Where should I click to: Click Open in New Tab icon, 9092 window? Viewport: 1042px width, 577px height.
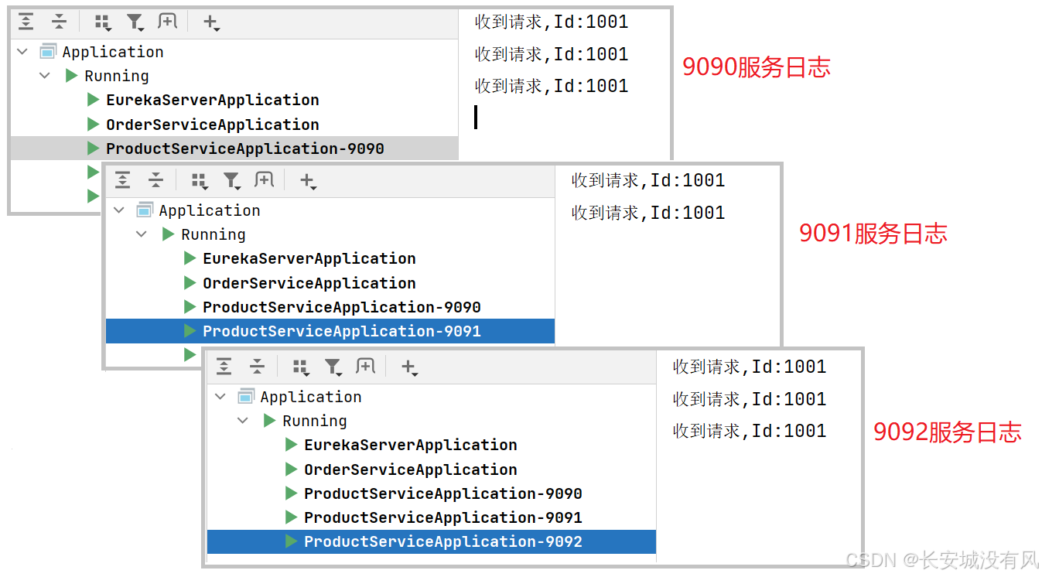point(366,367)
